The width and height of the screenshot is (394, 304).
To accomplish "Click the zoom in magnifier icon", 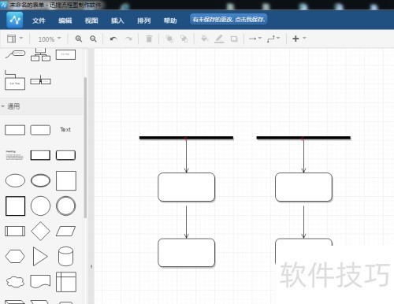I will click(79, 39).
